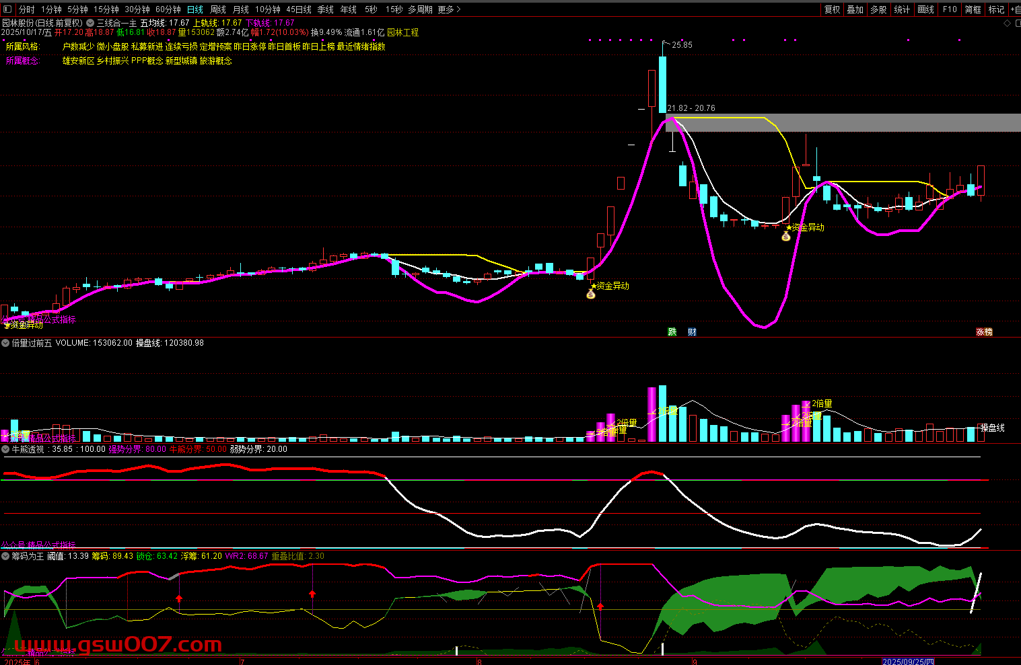Viewport: 1021px width, 665px height.
Task: Click the 2025/09/25 date marker on timeline
Action: 908,662
